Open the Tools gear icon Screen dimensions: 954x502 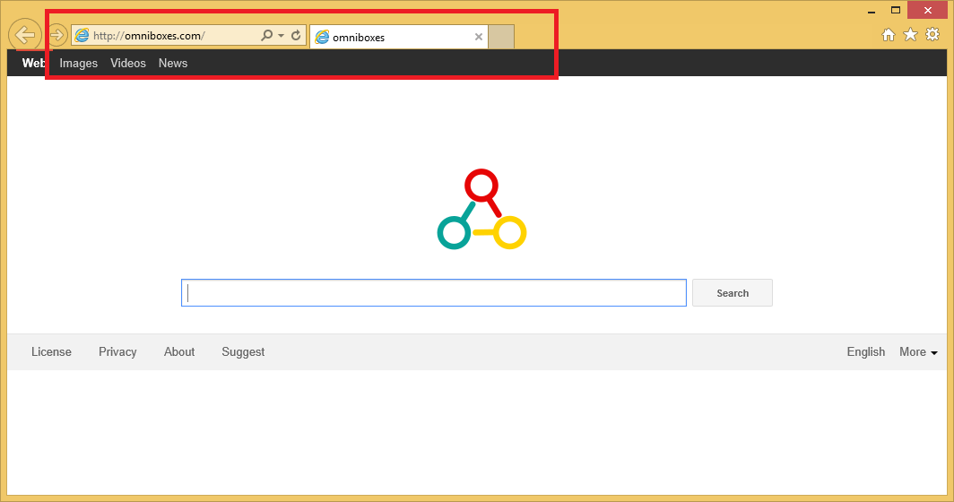tap(932, 34)
